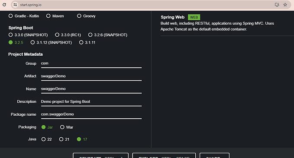Open the site information icon in address bar
Screen dimensions: 294x158
pos(15,5)
